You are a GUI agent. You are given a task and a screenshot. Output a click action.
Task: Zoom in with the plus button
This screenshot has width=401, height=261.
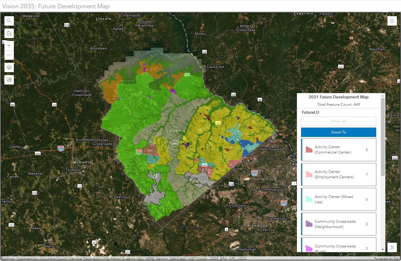9,46
